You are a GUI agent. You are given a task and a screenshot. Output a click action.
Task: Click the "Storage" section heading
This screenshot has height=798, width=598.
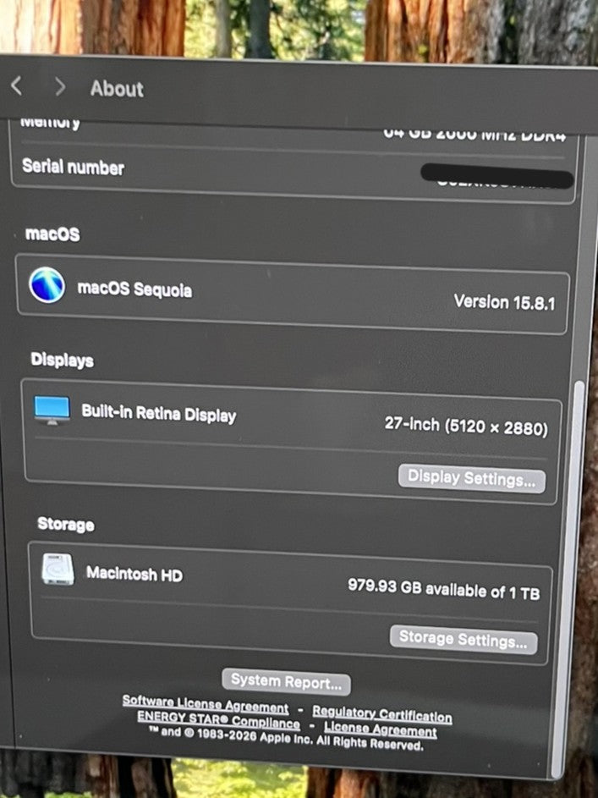(x=66, y=524)
